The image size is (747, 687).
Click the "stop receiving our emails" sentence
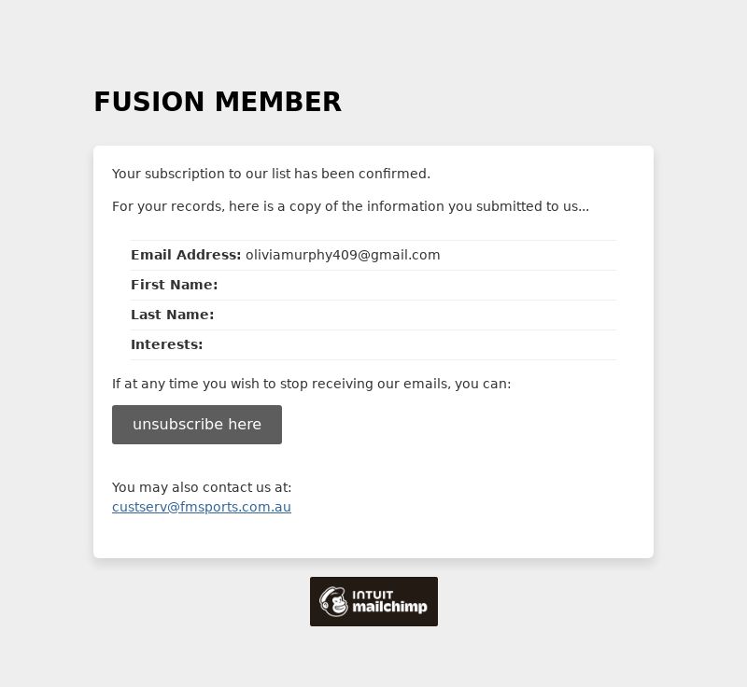pyautogui.click(x=311, y=384)
